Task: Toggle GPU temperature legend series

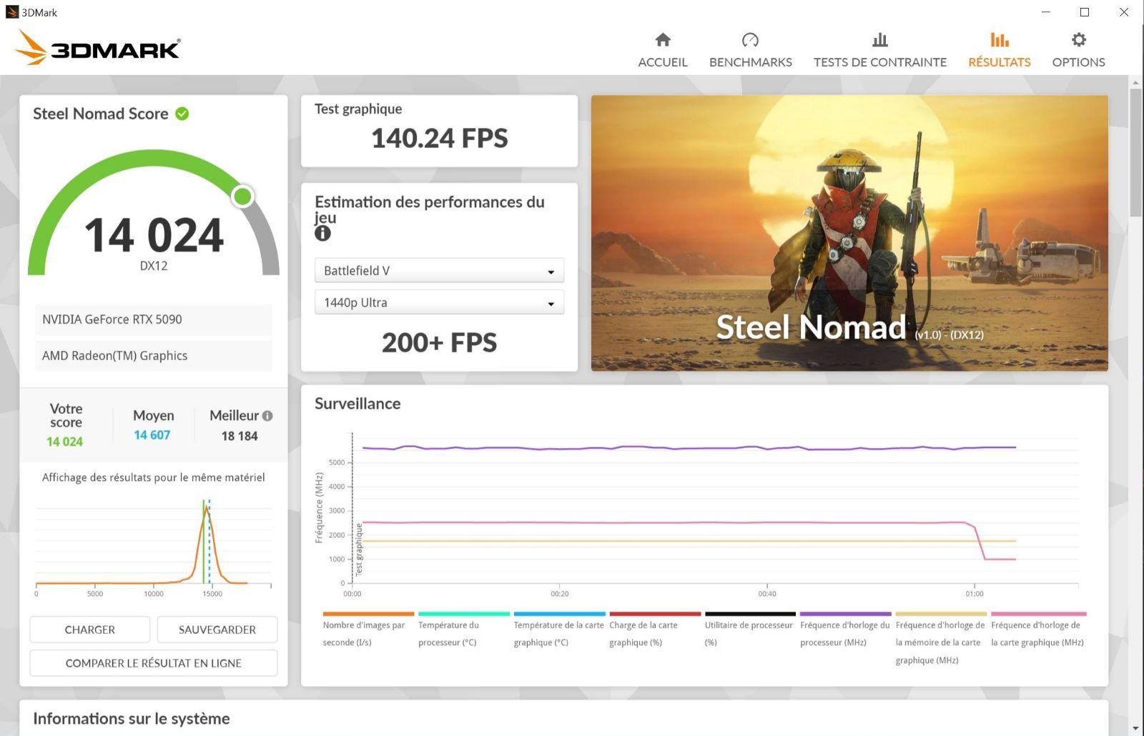Action: point(559,614)
